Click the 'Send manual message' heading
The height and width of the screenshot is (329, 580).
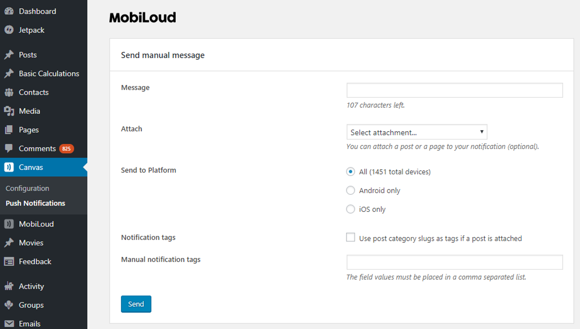point(163,55)
